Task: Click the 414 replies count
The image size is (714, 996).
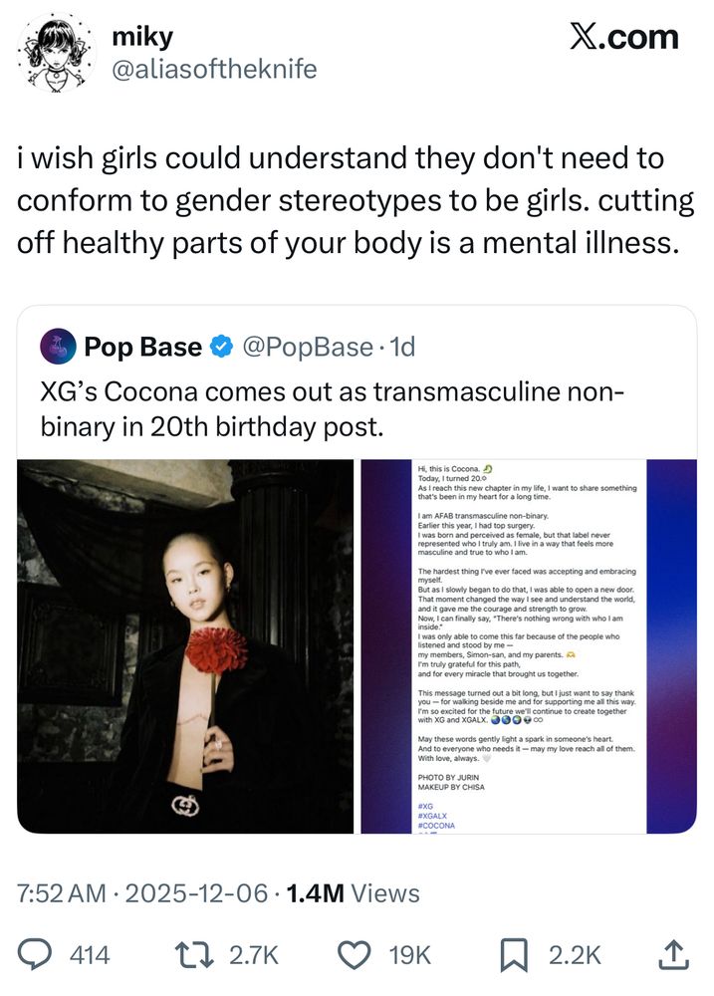Action: tap(90, 955)
